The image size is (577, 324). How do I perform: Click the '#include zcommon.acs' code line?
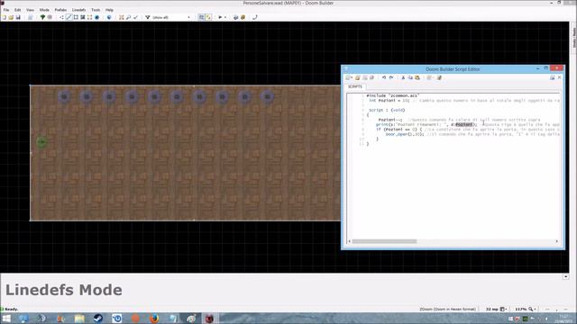pos(393,95)
